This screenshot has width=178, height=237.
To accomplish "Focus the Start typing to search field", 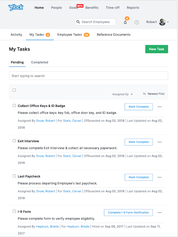I will pyautogui.click(x=88, y=76).
